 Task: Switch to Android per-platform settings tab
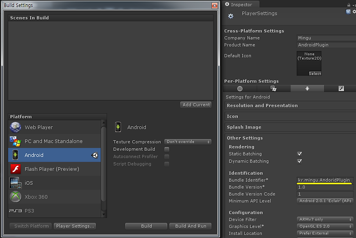tap(307, 89)
